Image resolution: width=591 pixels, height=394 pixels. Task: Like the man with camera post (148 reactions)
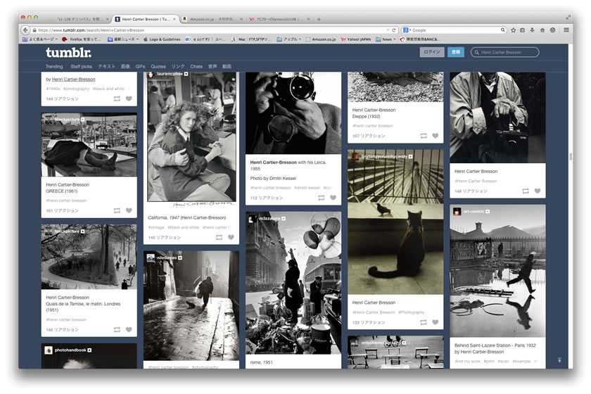pos(538,191)
